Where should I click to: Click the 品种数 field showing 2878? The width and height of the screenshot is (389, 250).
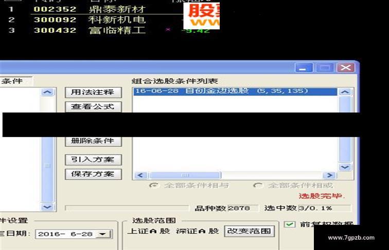pyautogui.click(x=243, y=208)
